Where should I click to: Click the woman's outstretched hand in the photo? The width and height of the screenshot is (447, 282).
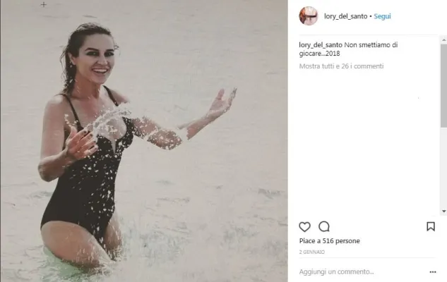click(222, 104)
